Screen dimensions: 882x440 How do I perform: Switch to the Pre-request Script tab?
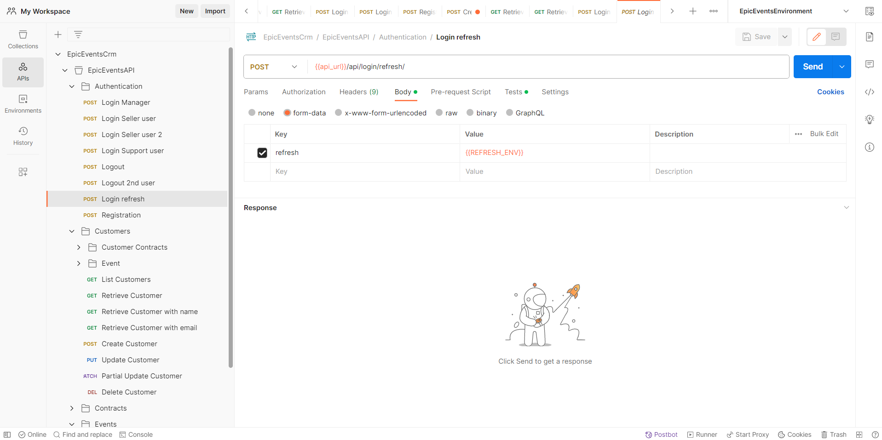[461, 92]
